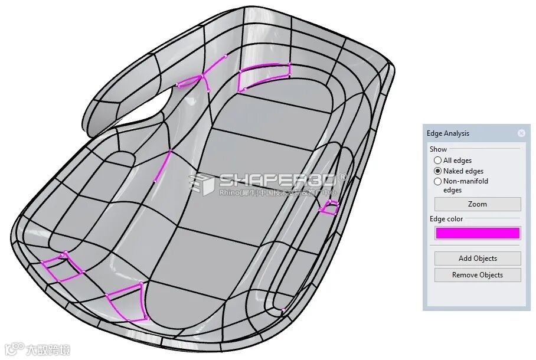Click the Edge Analysis panel title
536x360 pixels.
448,133
